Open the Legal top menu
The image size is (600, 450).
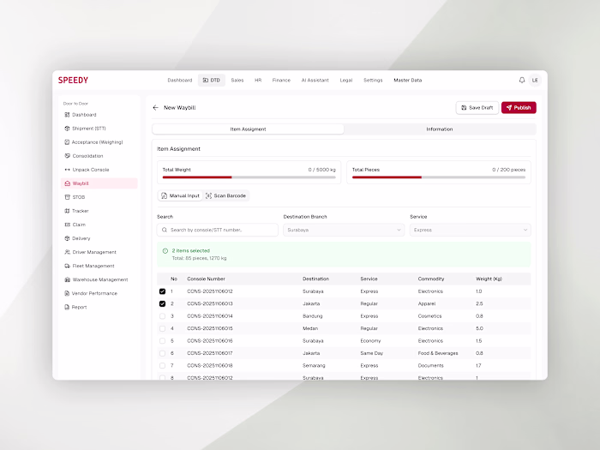[346, 81]
